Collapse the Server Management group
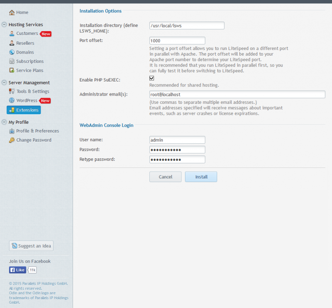This screenshot has width=332, height=308. coord(4,83)
